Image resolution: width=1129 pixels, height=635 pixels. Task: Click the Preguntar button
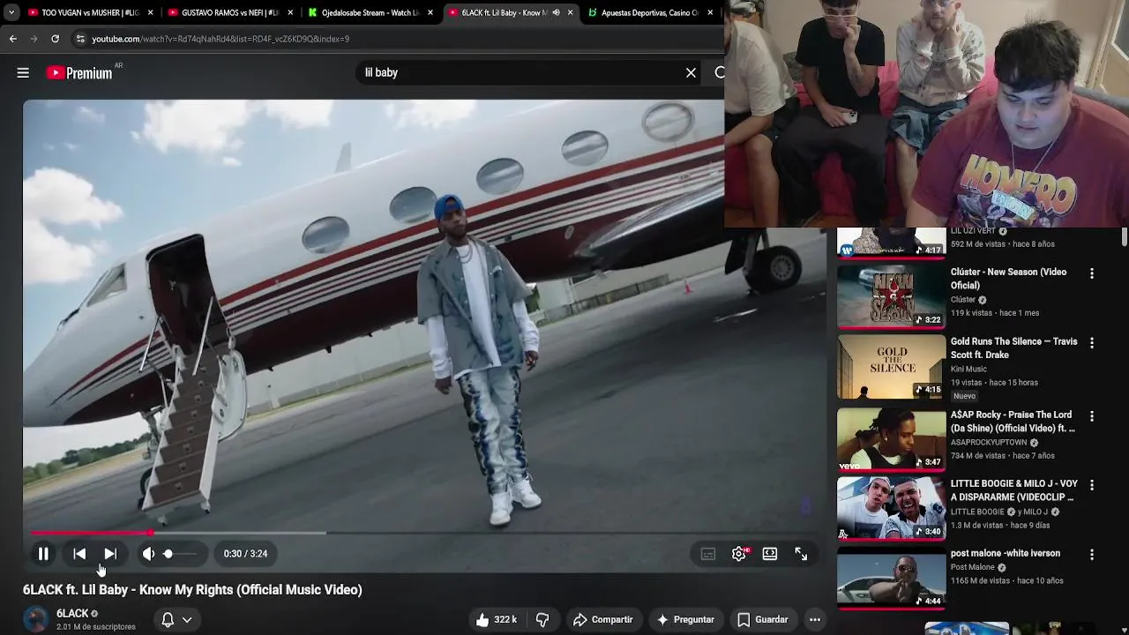coord(685,620)
